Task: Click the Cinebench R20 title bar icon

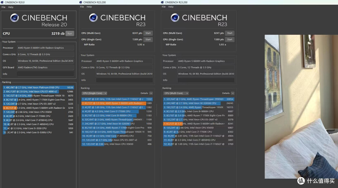Action: coord(2,3)
